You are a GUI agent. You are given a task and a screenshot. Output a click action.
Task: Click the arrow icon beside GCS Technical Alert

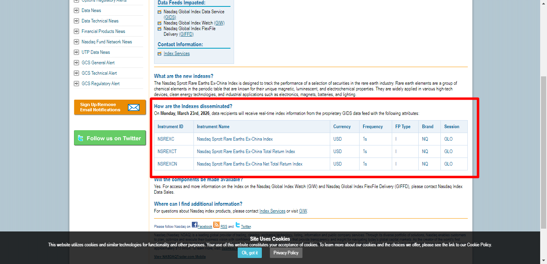(x=76, y=73)
